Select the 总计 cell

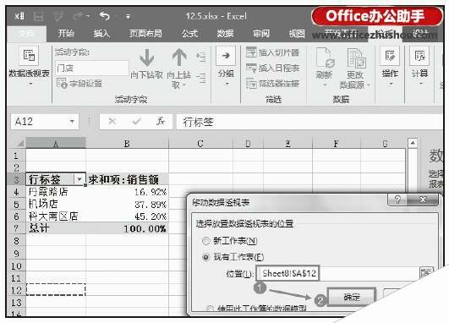pos(56,228)
